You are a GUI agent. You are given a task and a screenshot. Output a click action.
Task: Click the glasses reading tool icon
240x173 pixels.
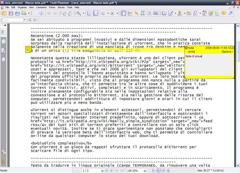click(x=130, y=13)
